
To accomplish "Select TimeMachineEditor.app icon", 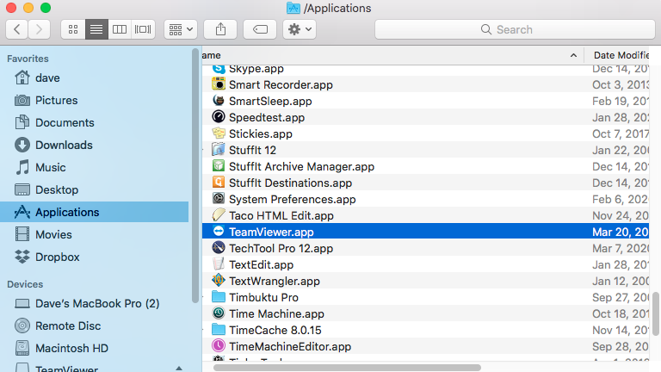I will point(219,346).
